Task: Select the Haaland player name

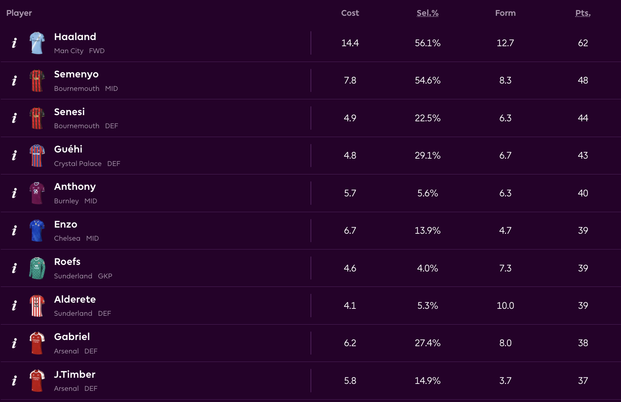Action: [75, 37]
